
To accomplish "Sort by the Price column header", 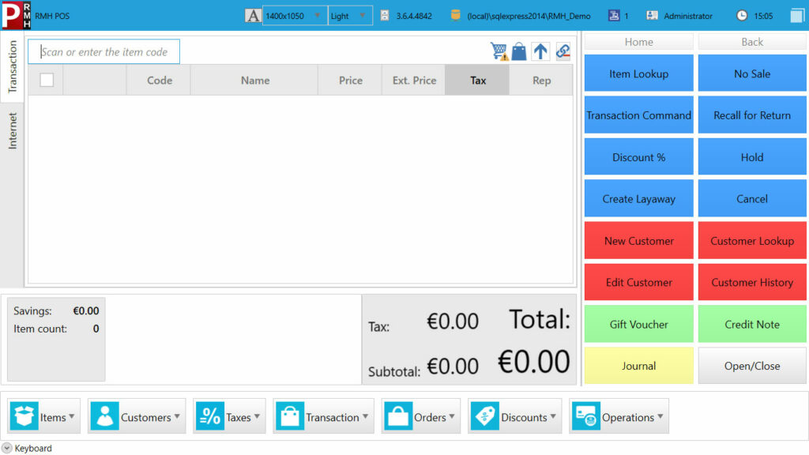I will coord(350,80).
